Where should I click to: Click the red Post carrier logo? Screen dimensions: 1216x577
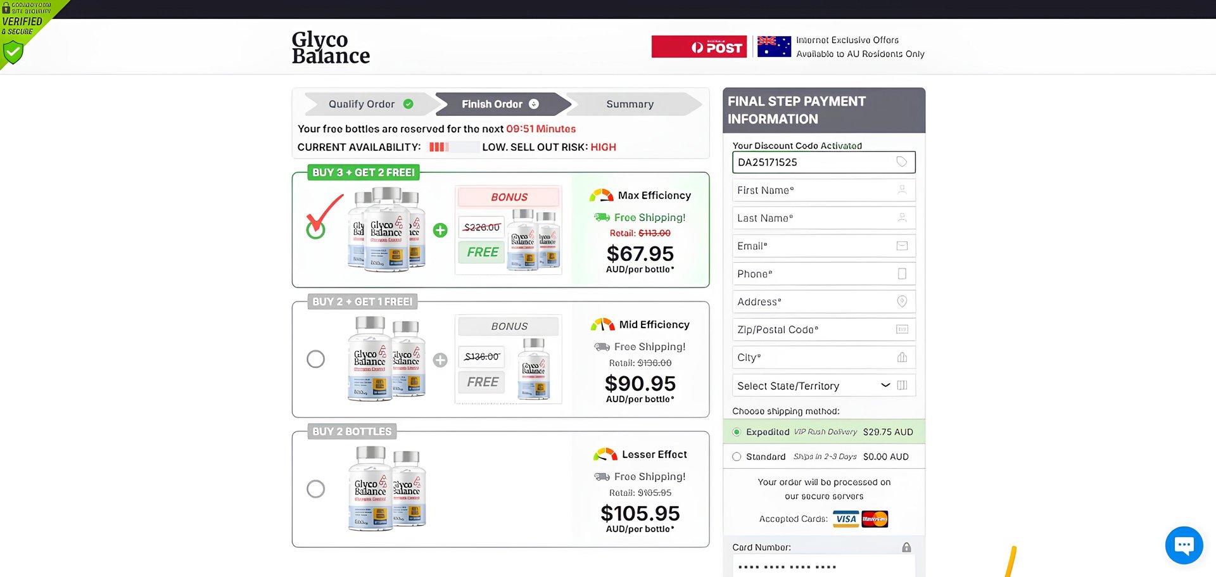coord(699,47)
